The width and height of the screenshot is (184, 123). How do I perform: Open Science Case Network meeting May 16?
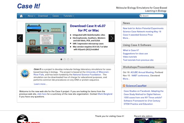pyautogui.click(x=142, y=32)
